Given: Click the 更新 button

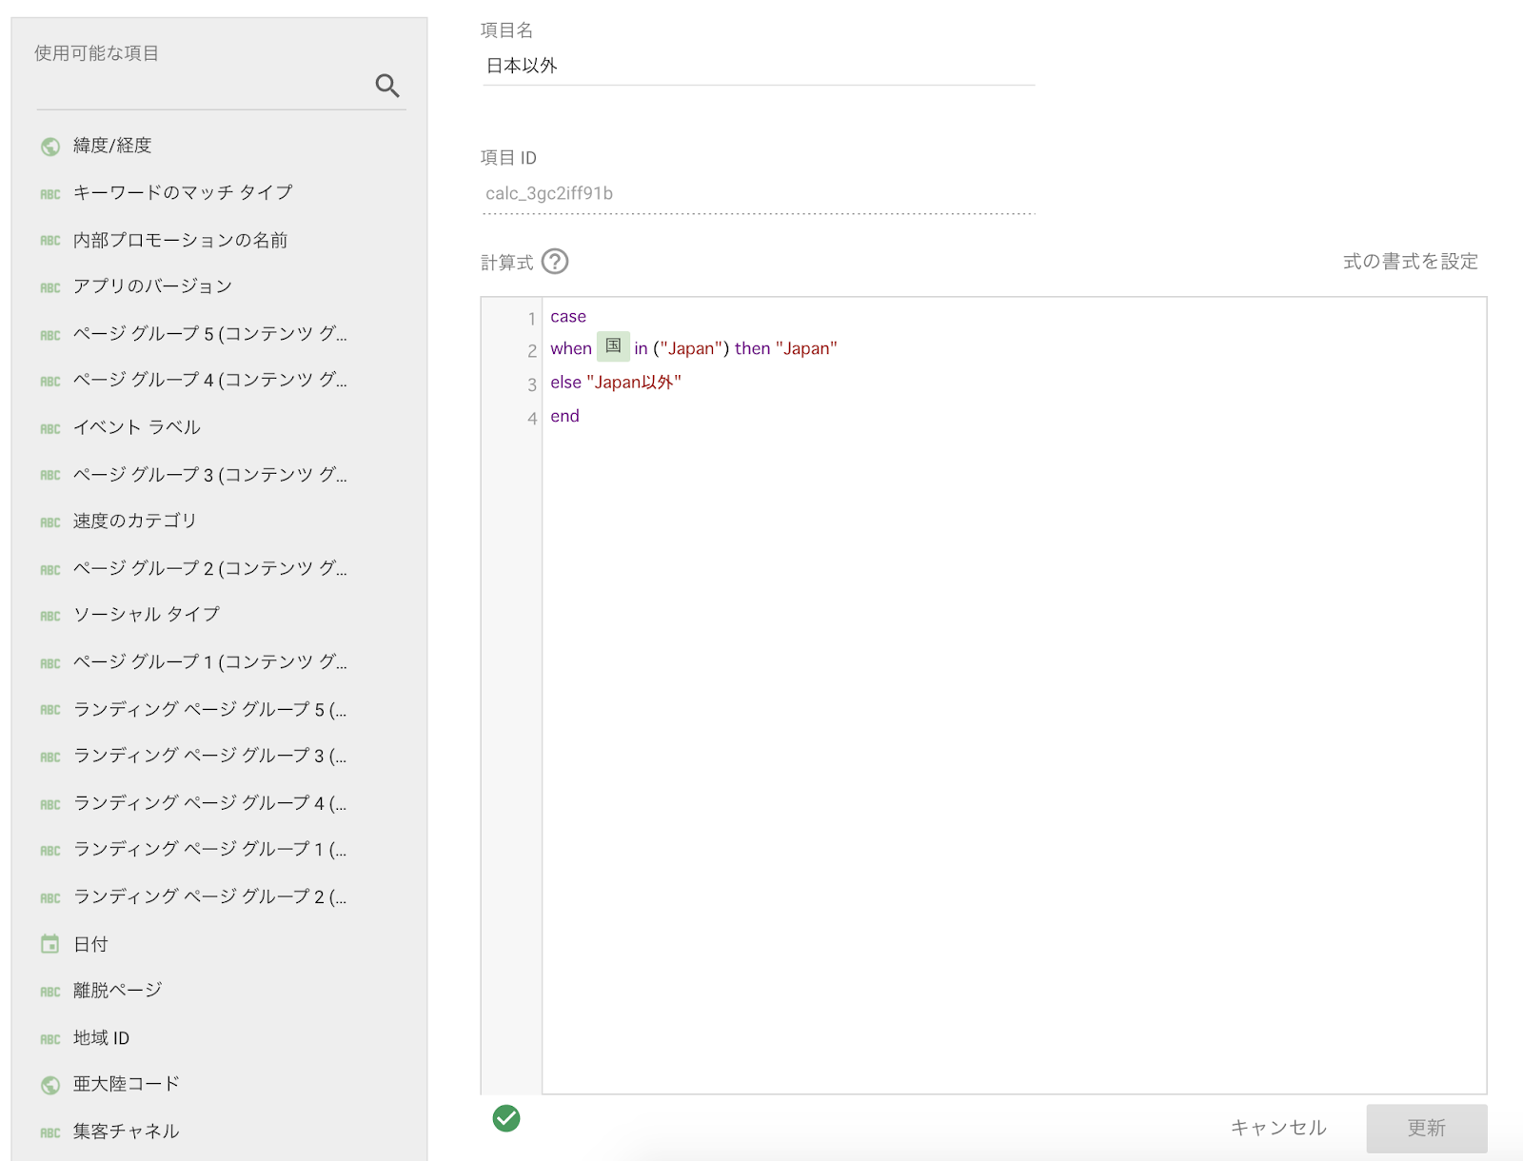Looking at the screenshot, I should click(x=1426, y=1128).
